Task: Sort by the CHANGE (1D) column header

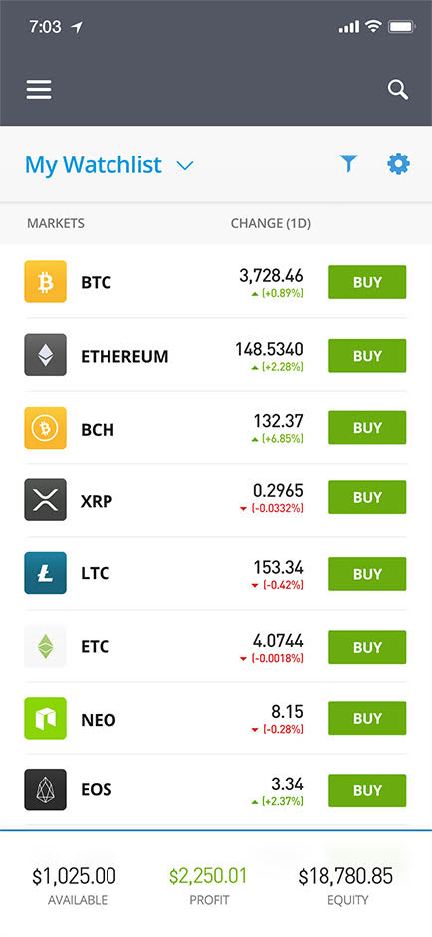Action: pyautogui.click(x=271, y=224)
